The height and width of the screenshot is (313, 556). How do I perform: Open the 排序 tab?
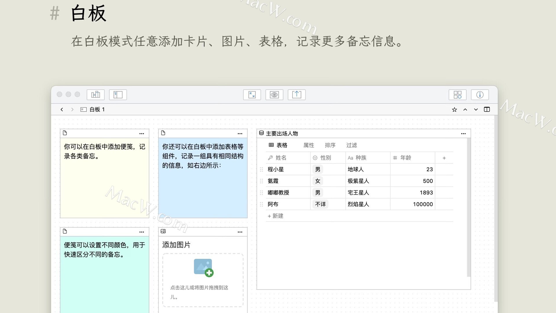[330, 145]
